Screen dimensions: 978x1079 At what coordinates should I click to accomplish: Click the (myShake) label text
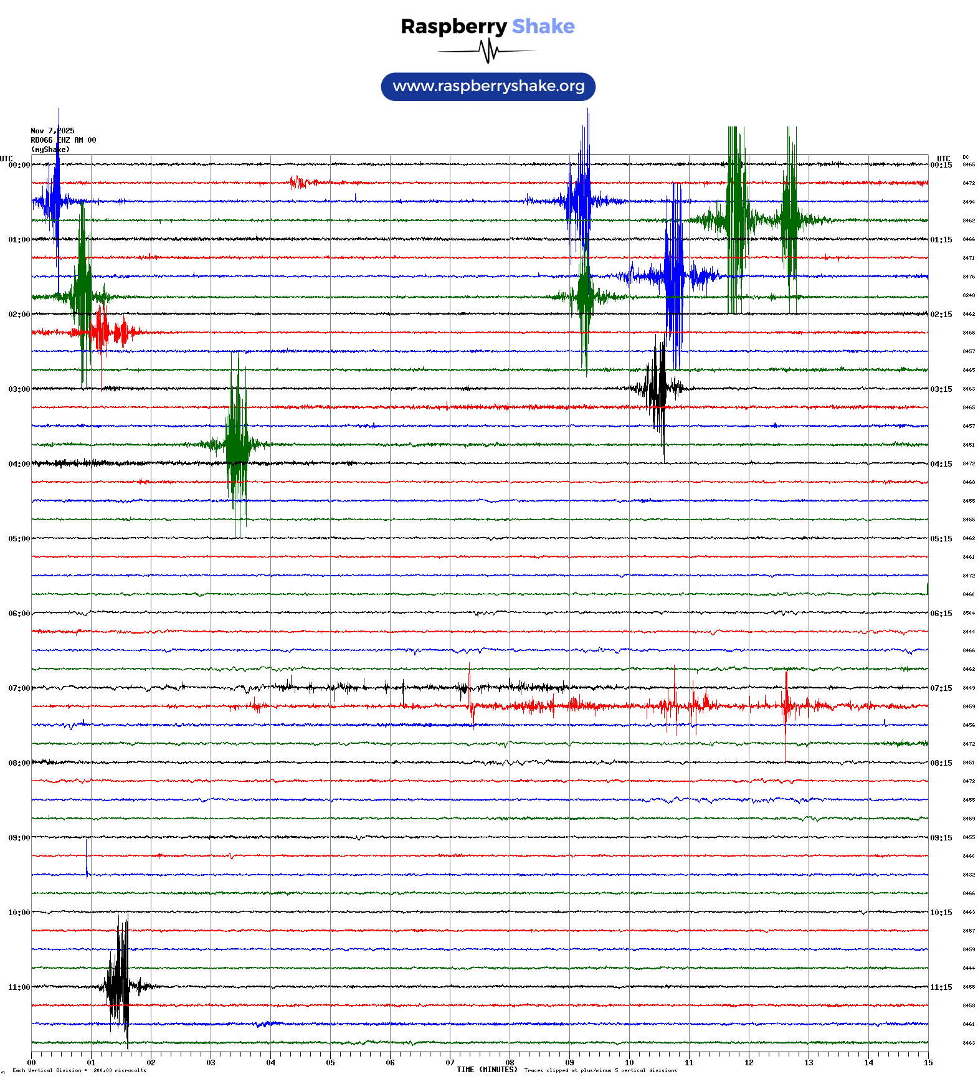[50, 150]
